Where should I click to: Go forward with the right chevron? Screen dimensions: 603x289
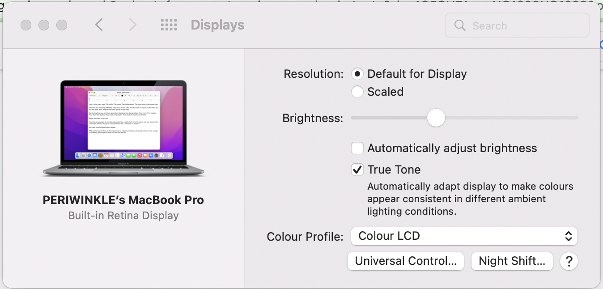click(132, 25)
